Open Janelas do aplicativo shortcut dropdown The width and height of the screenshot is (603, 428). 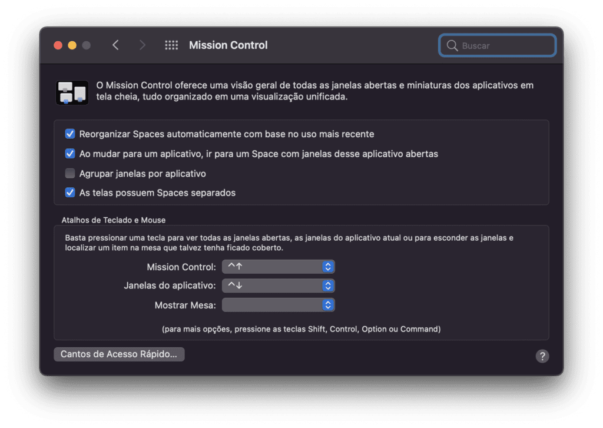coord(279,286)
